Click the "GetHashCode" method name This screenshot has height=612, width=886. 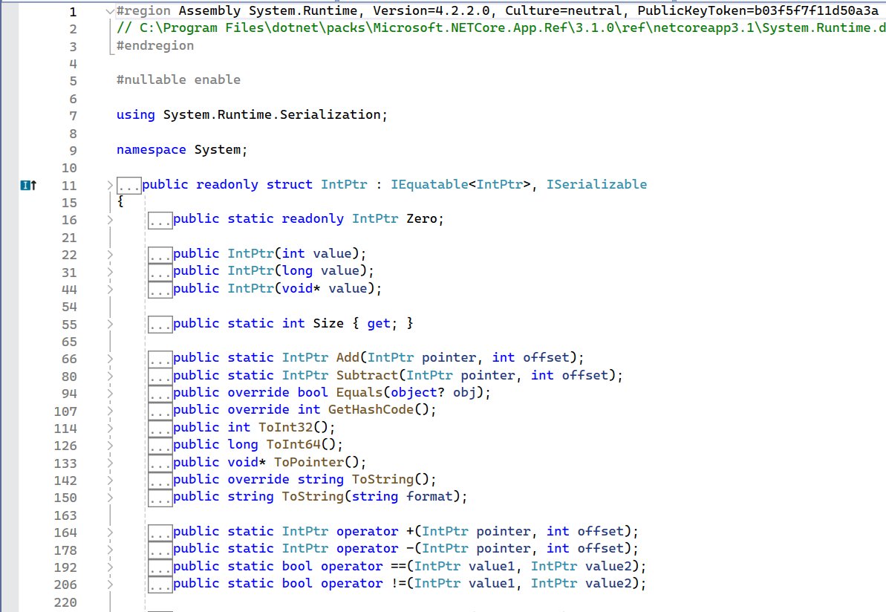pos(371,410)
